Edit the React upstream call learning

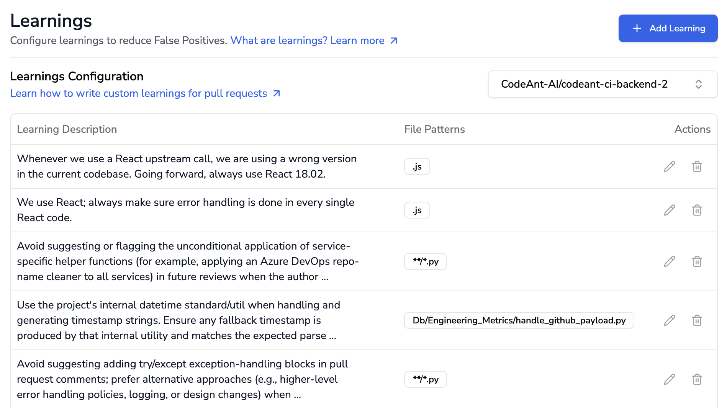point(669,166)
